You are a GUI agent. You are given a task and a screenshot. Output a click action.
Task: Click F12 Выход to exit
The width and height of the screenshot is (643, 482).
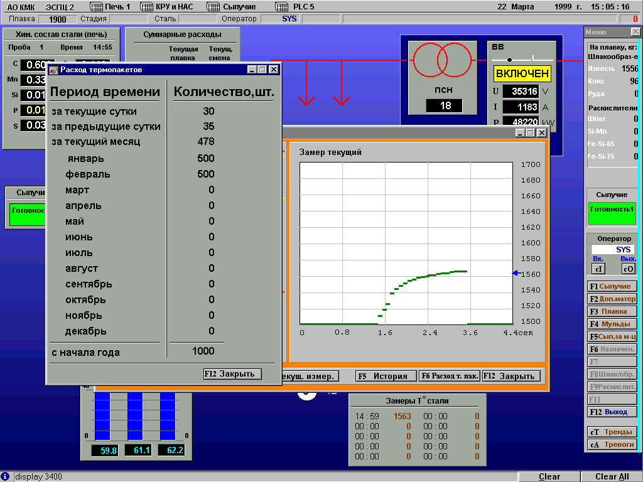612,412
